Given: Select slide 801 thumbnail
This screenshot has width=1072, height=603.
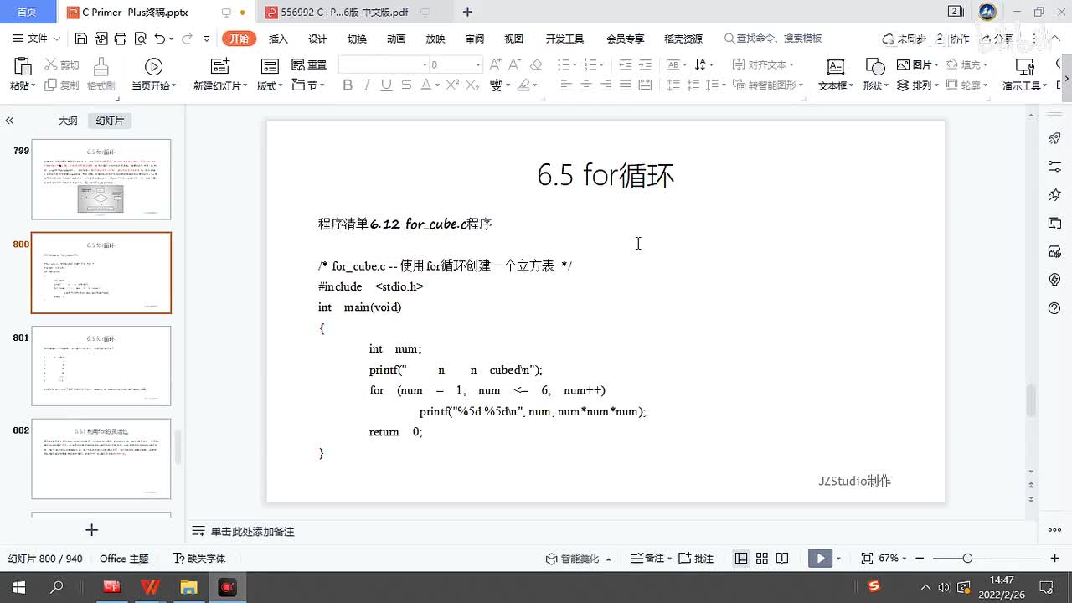Looking at the screenshot, I should 101,366.
